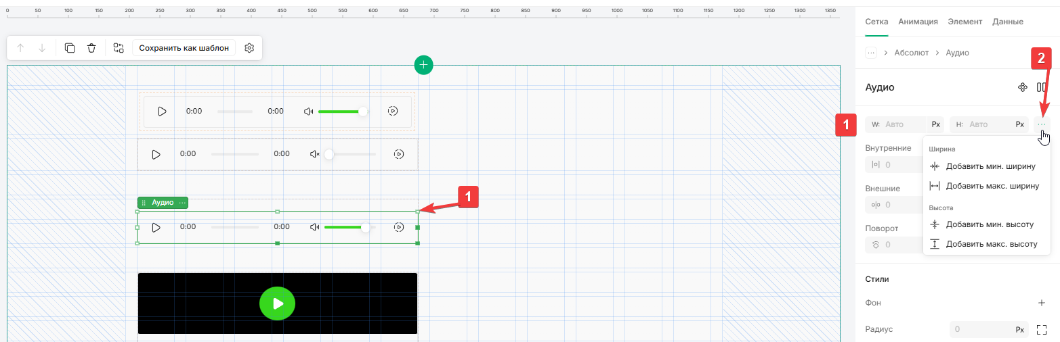Unmute the second audio player's speaker
Image resolution: width=1060 pixels, height=342 pixels.
click(314, 154)
